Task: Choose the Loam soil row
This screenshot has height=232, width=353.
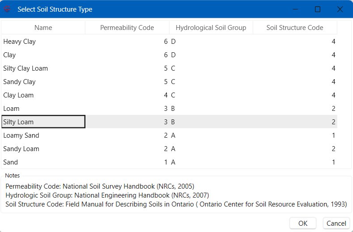Action: click(169, 109)
